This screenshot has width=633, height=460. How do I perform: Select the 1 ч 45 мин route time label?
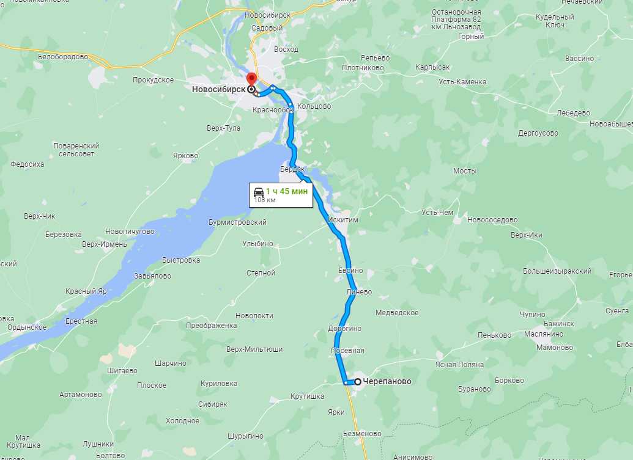pos(287,191)
